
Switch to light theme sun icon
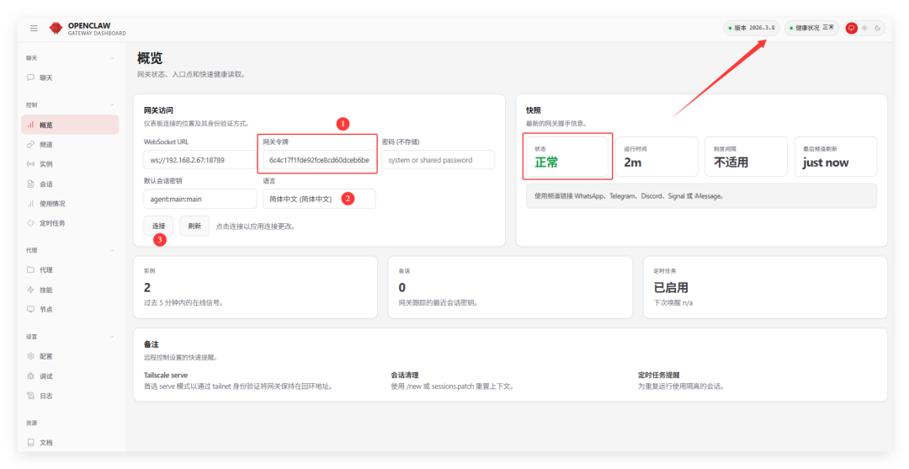(x=864, y=28)
